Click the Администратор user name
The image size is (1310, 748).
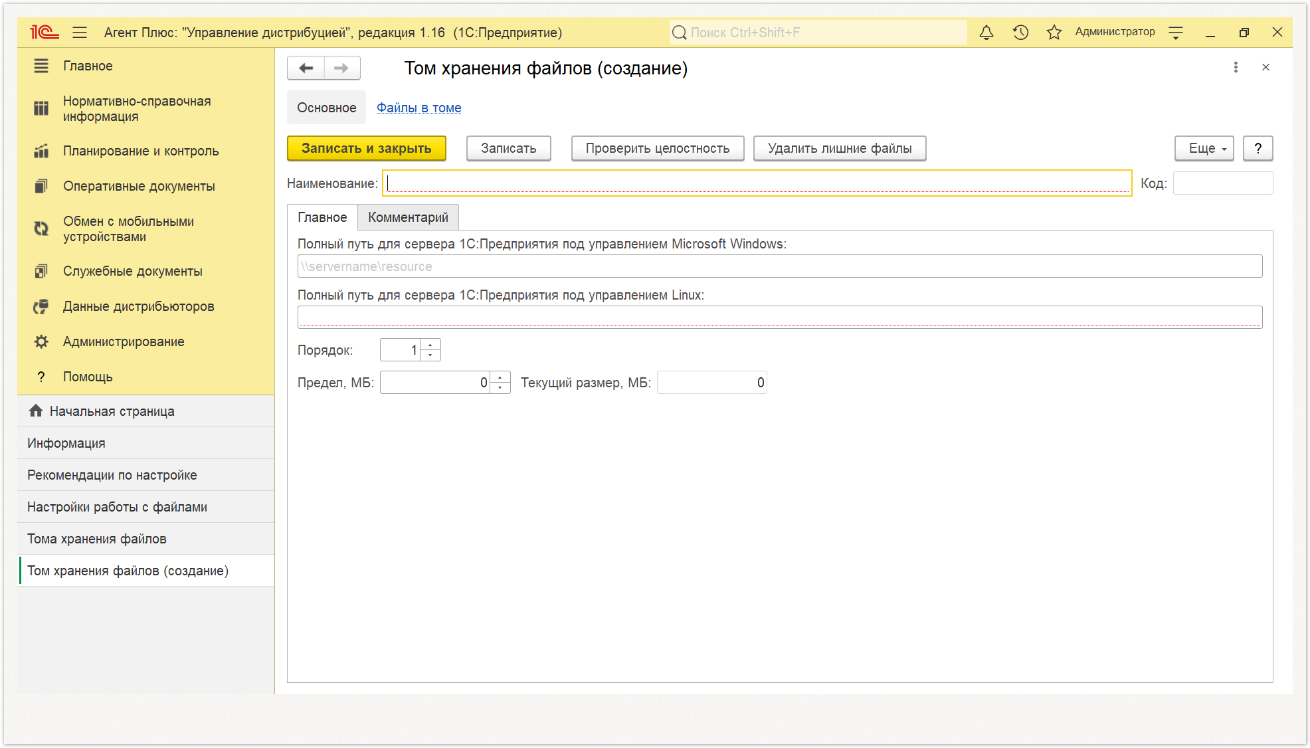coord(1115,32)
